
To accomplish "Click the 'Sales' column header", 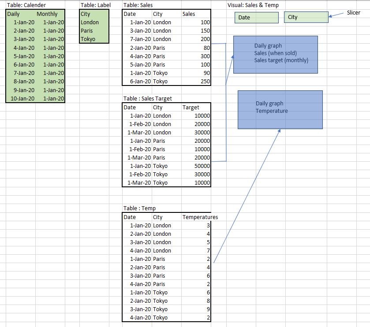I will point(189,14).
